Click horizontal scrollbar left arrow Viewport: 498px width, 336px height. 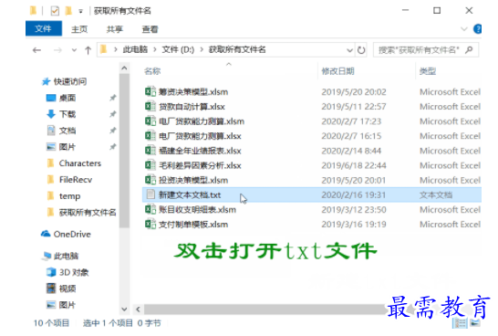tap(138, 309)
